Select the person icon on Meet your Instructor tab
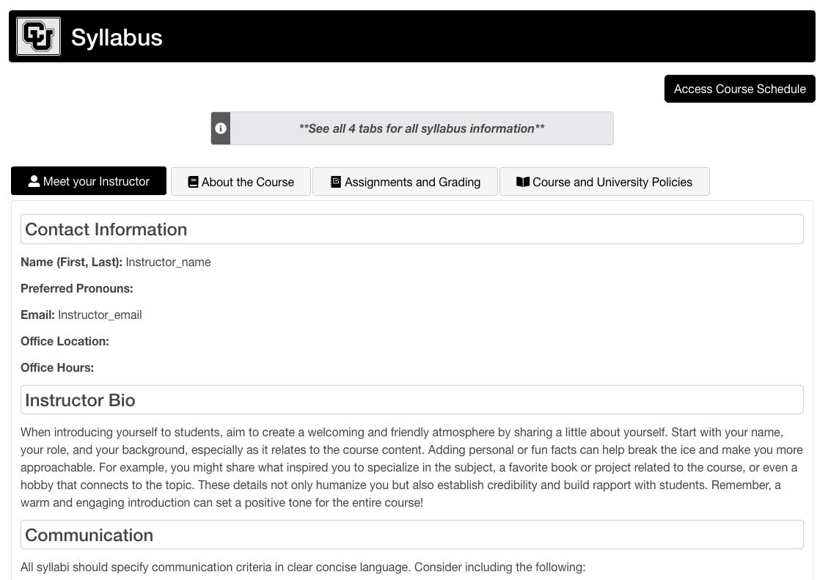The height and width of the screenshot is (580, 828). (36, 181)
